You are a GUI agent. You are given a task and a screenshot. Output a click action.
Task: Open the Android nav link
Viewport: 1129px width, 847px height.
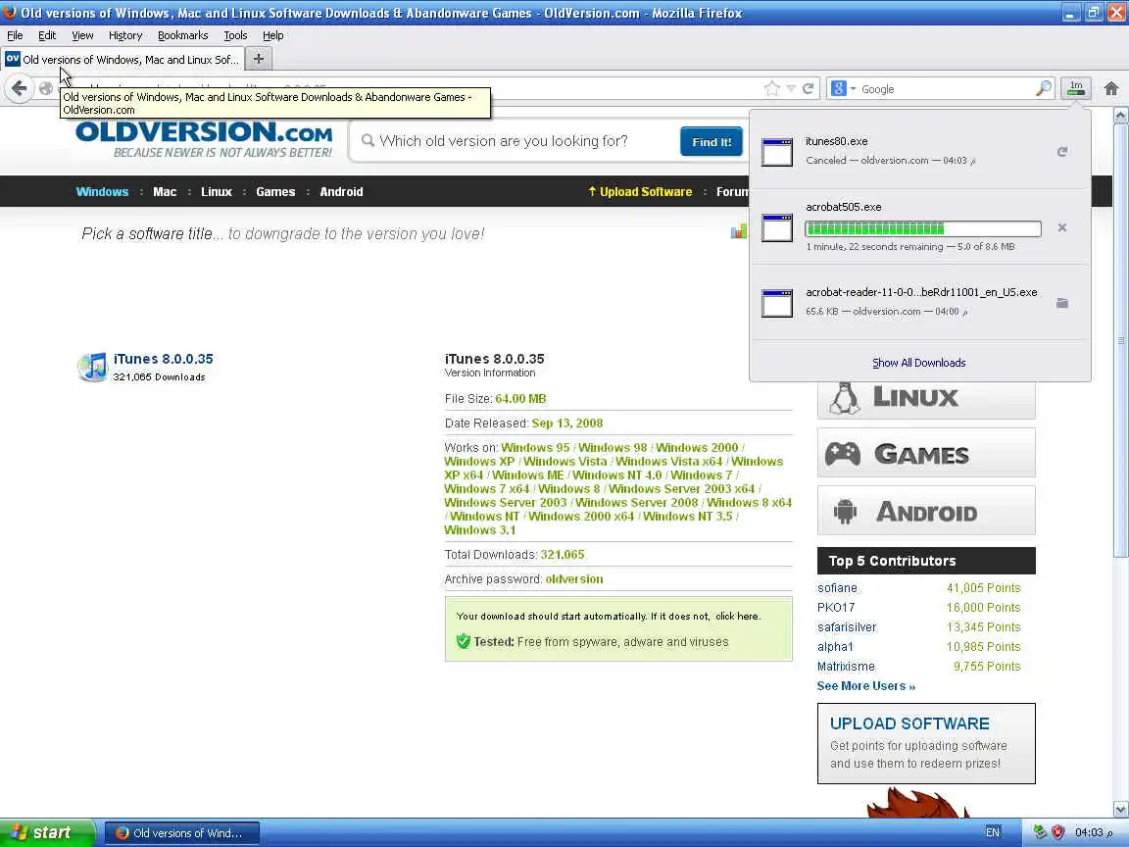(341, 191)
